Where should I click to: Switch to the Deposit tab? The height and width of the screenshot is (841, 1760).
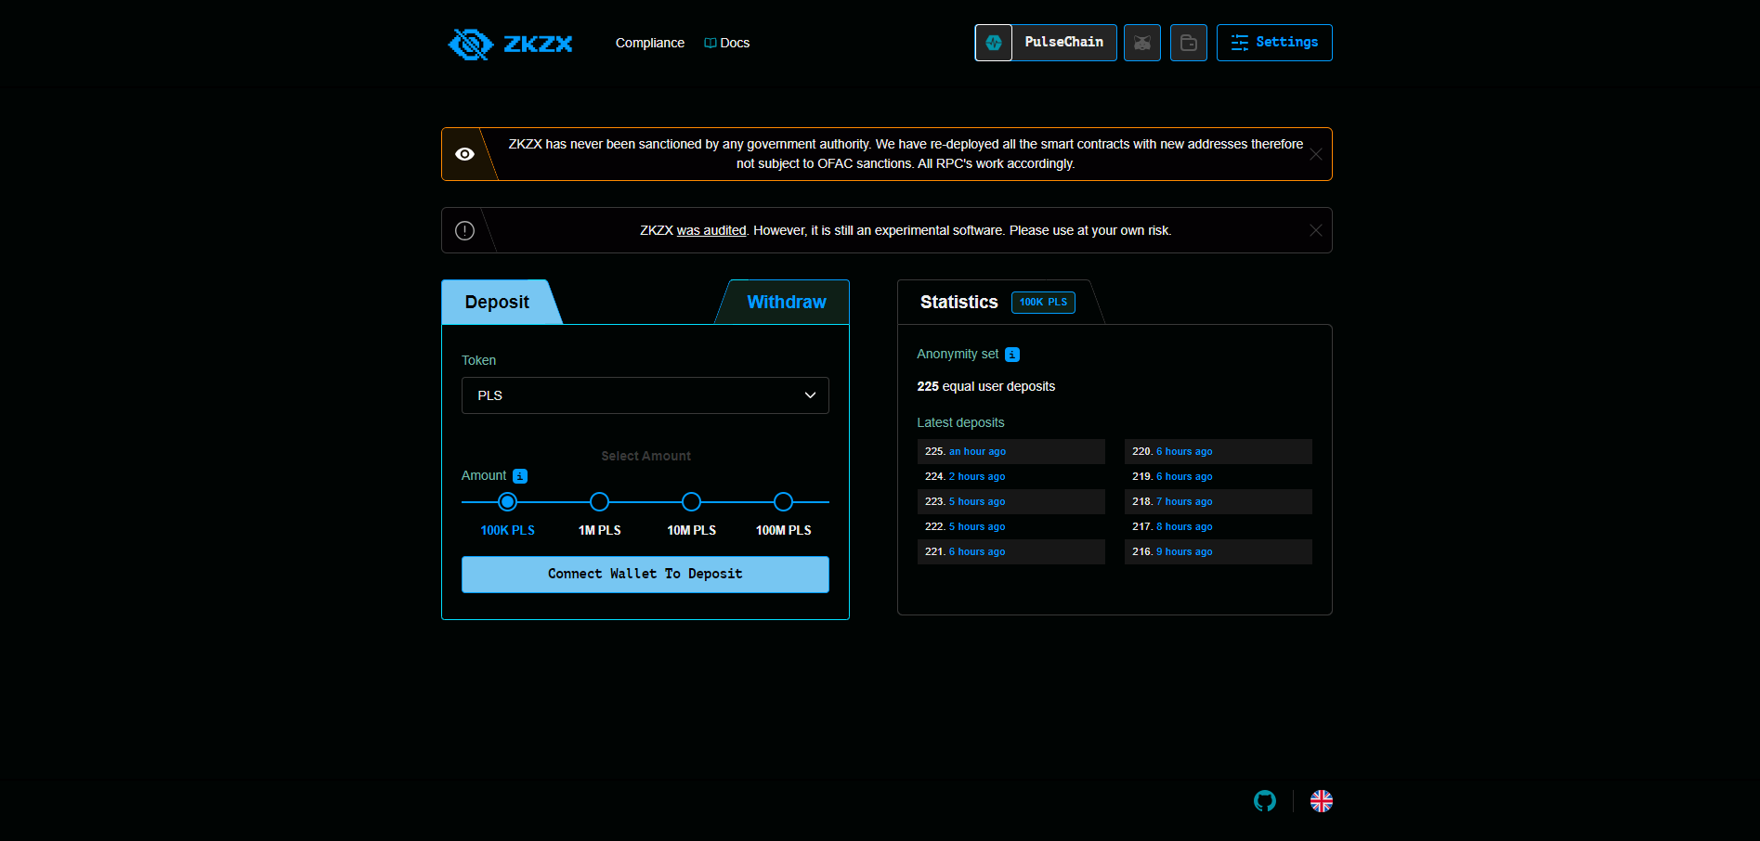[x=497, y=302]
